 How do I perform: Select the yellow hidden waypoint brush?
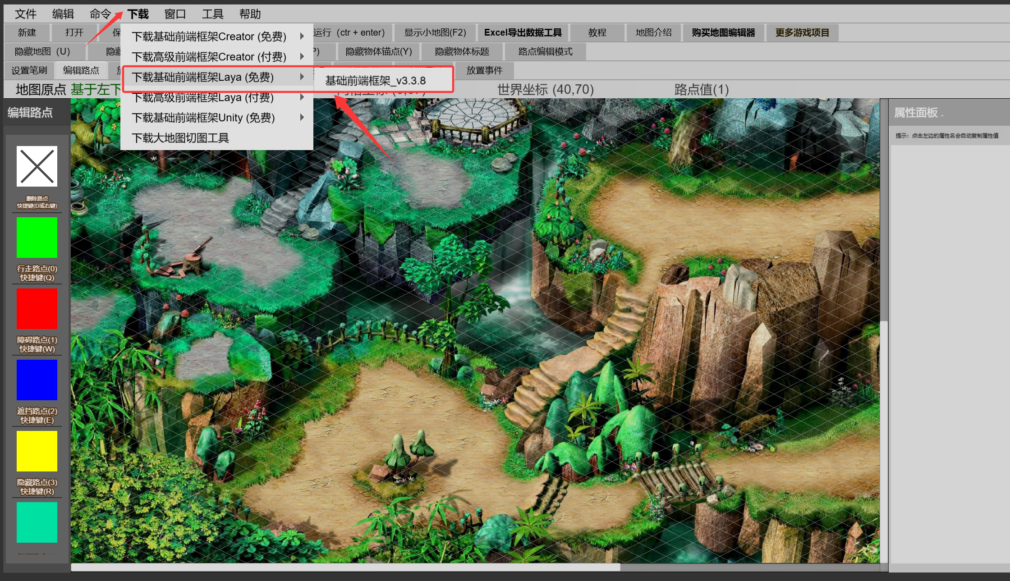coord(37,451)
